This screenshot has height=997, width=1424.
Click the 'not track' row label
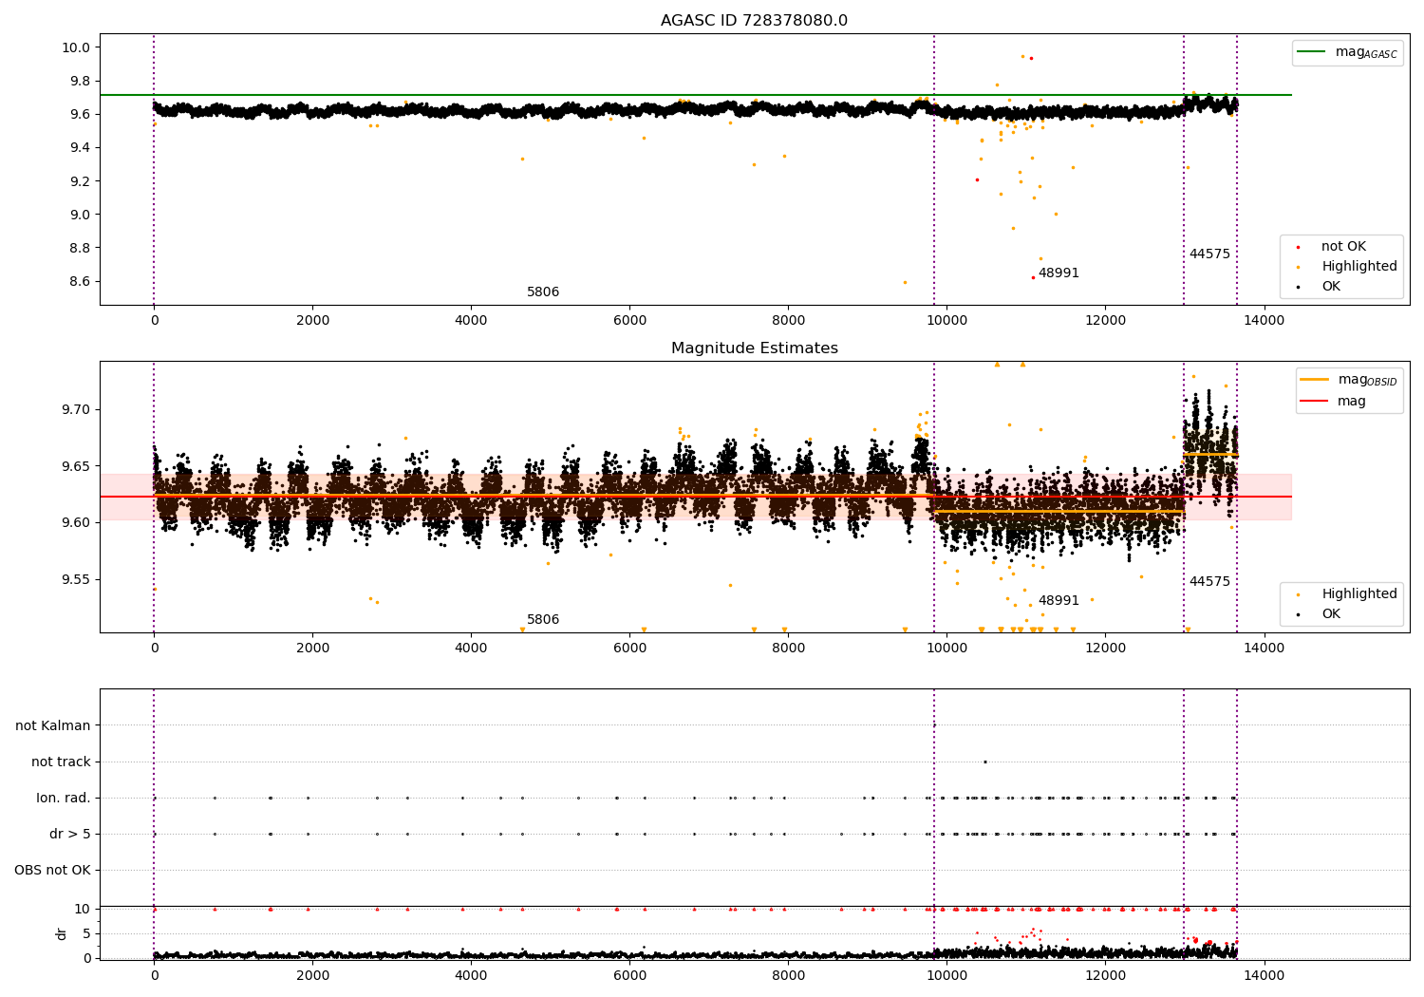pyautogui.click(x=61, y=762)
